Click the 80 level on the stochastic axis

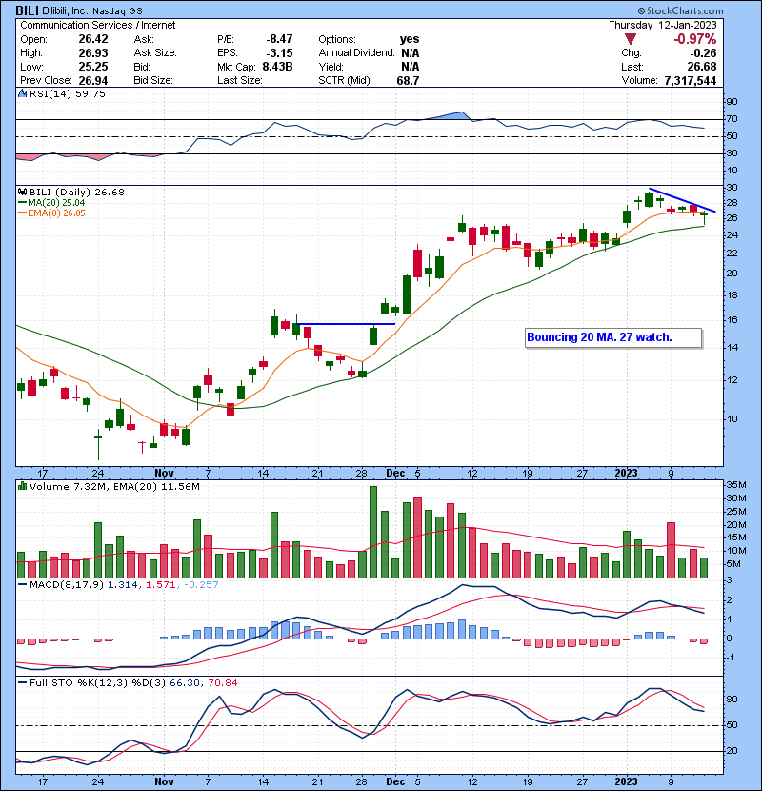coord(732,700)
